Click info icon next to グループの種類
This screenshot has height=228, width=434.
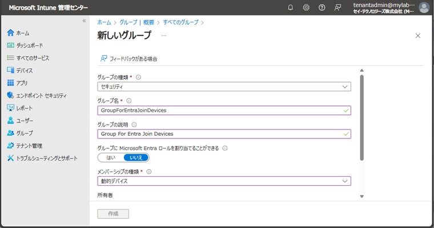(x=138, y=77)
